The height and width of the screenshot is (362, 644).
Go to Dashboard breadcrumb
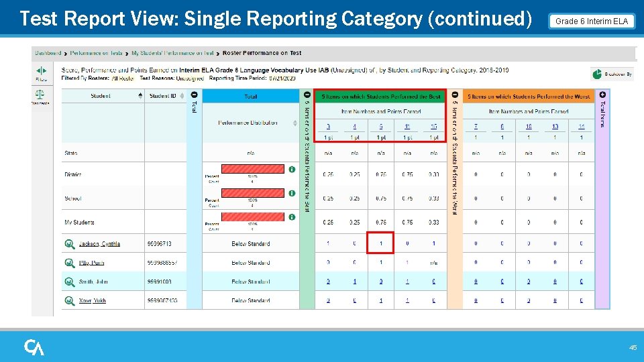pos(48,53)
